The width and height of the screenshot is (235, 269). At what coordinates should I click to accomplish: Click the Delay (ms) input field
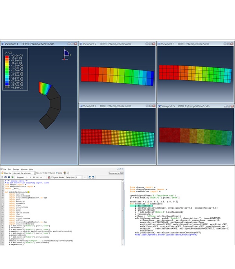(78, 177)
